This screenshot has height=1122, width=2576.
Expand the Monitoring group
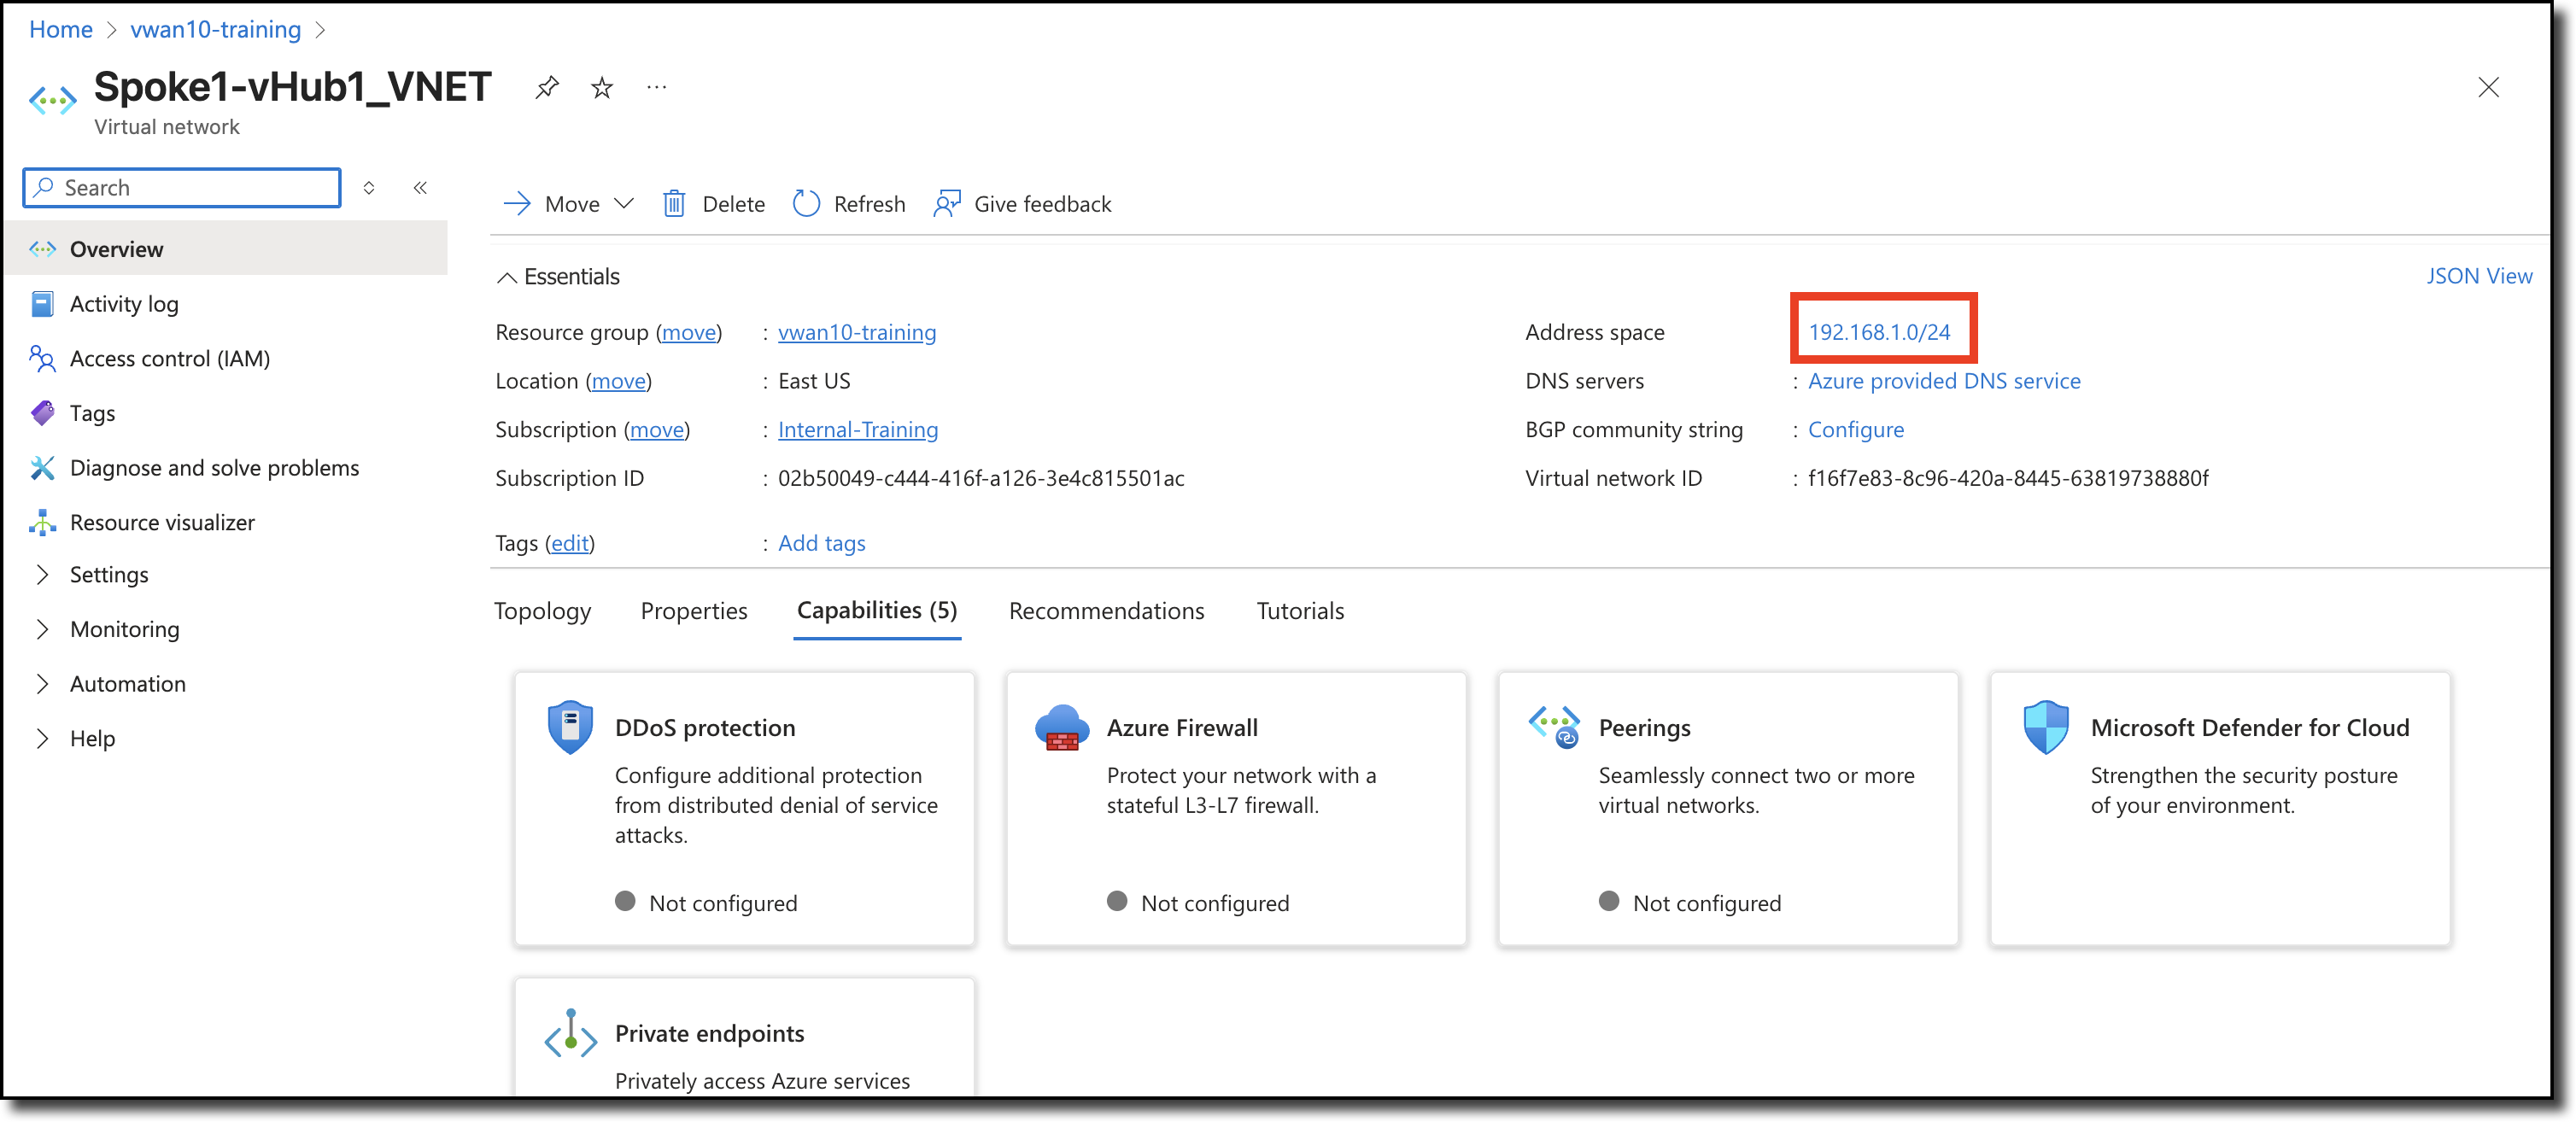tap(124, 629)
